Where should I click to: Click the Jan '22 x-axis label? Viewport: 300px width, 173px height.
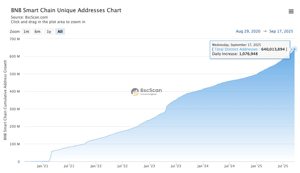click(x=96, y=166)
